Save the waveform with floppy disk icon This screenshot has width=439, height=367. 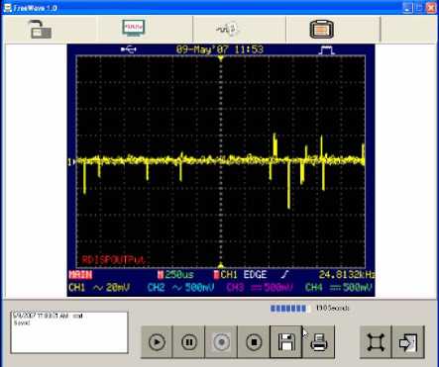286,342
